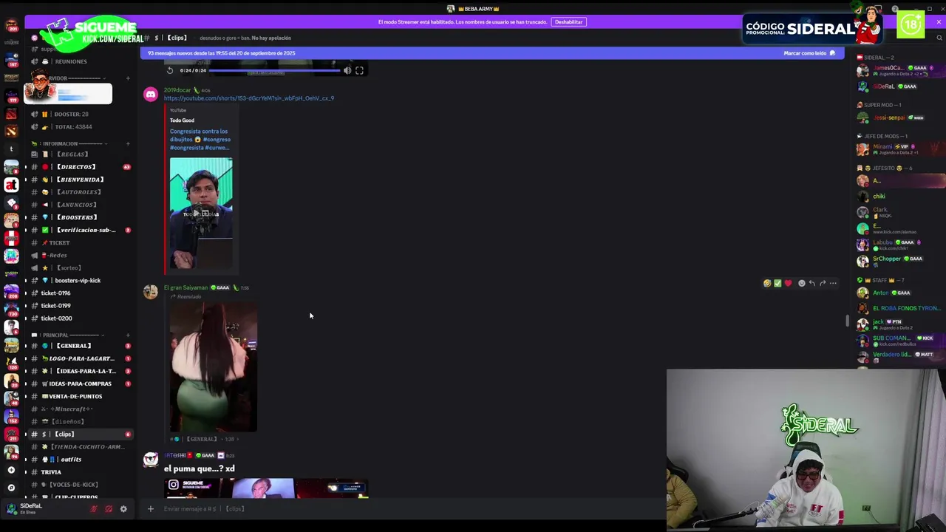Viewport: 946px width, 532px height.
Task: Click the Discord avatar of 2019docar
Action: pos(151,95)
